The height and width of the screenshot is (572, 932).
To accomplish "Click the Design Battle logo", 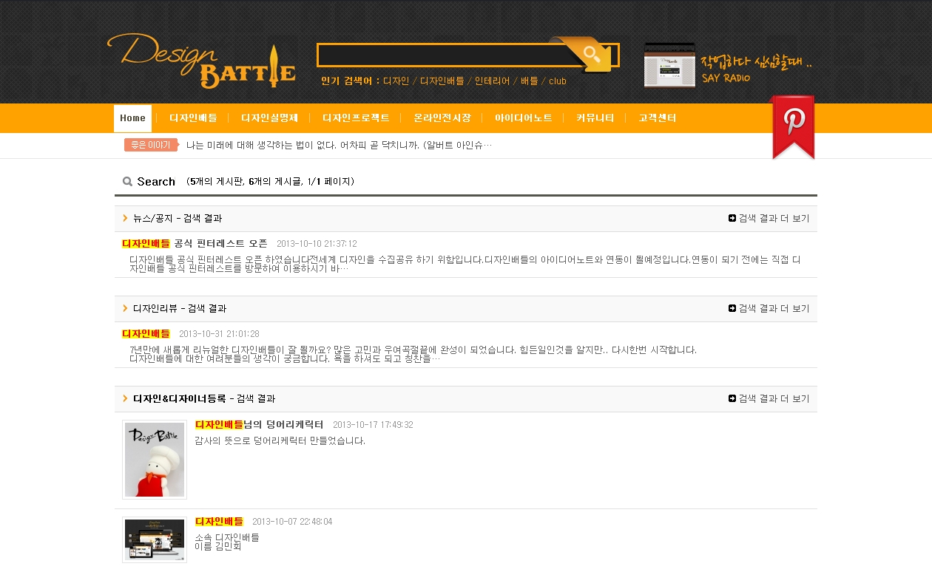I will click(x=202, y=60).
